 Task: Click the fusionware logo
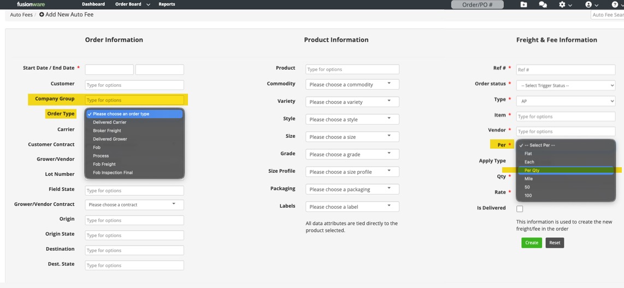coord(31,4)
